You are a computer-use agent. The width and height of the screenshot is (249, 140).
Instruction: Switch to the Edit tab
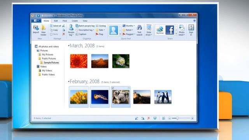point(56,21)
